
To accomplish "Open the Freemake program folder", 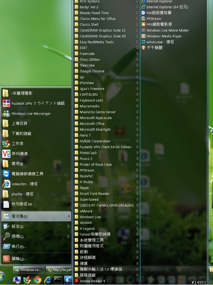I will 107,53.
